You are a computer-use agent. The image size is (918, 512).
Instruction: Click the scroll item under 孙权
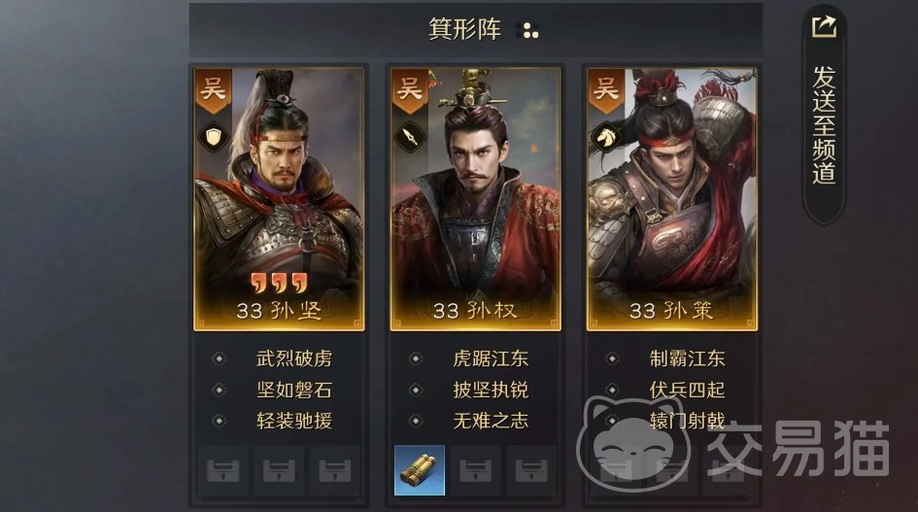click(x=420, y=470)
